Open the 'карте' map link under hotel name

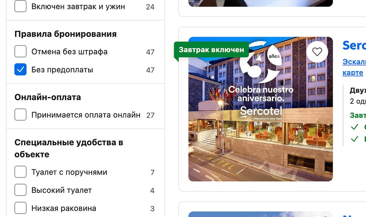coord(353,73)
